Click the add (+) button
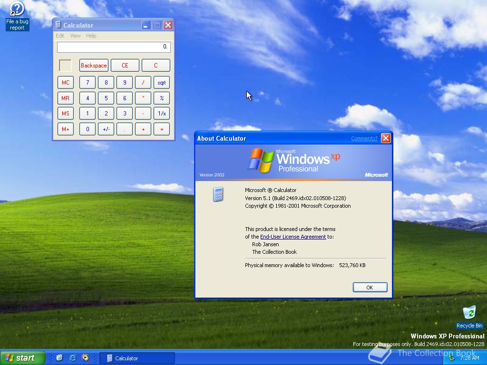487x365 pixels. (x=143, y=129)
